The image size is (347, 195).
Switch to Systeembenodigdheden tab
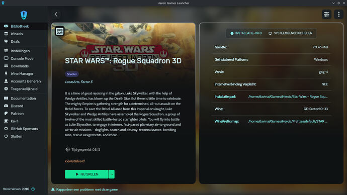(290, 33)
